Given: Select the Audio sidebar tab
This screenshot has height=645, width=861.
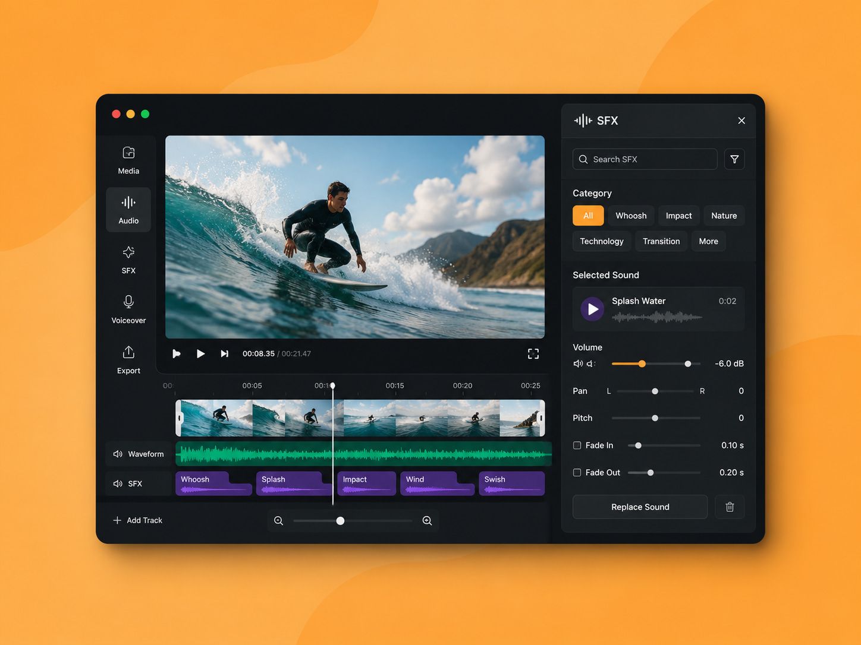Looking at the screenshot, I should tap(128, 210).
